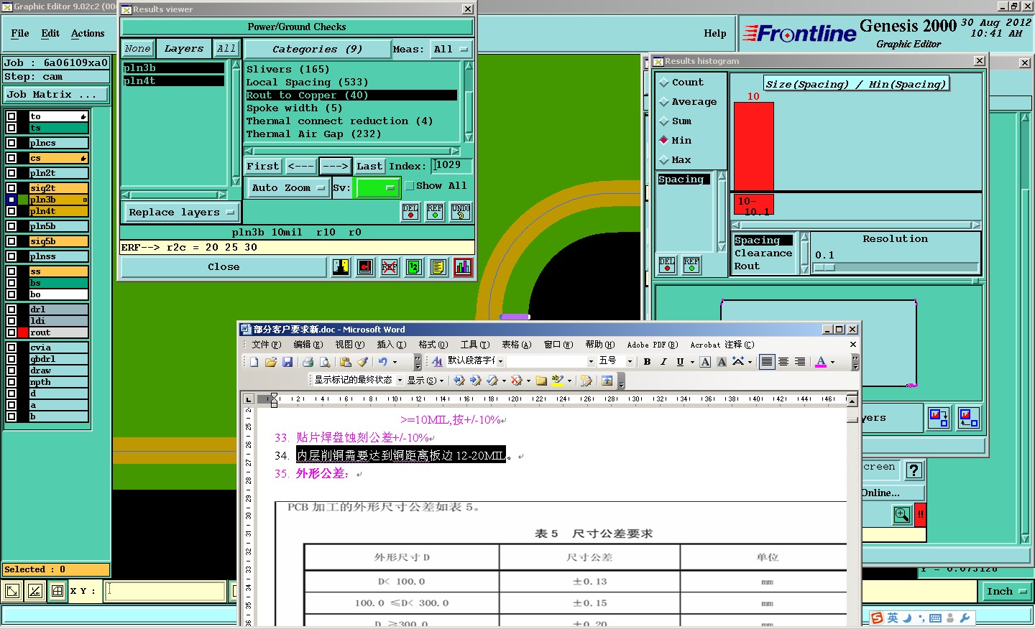Click the green magnifier zoom icon
The width and height of the screenshot is (1035, 629).
coord(901,514)
